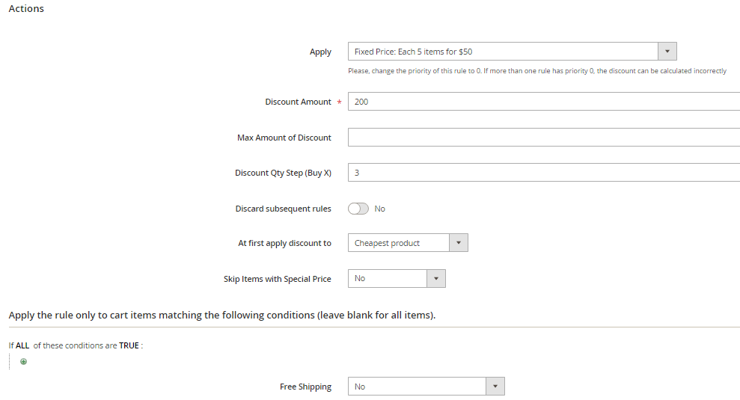The image size is (740, 400).
Task: Click the arrow on Cheapest product dropdown
Action: point(459,243)
